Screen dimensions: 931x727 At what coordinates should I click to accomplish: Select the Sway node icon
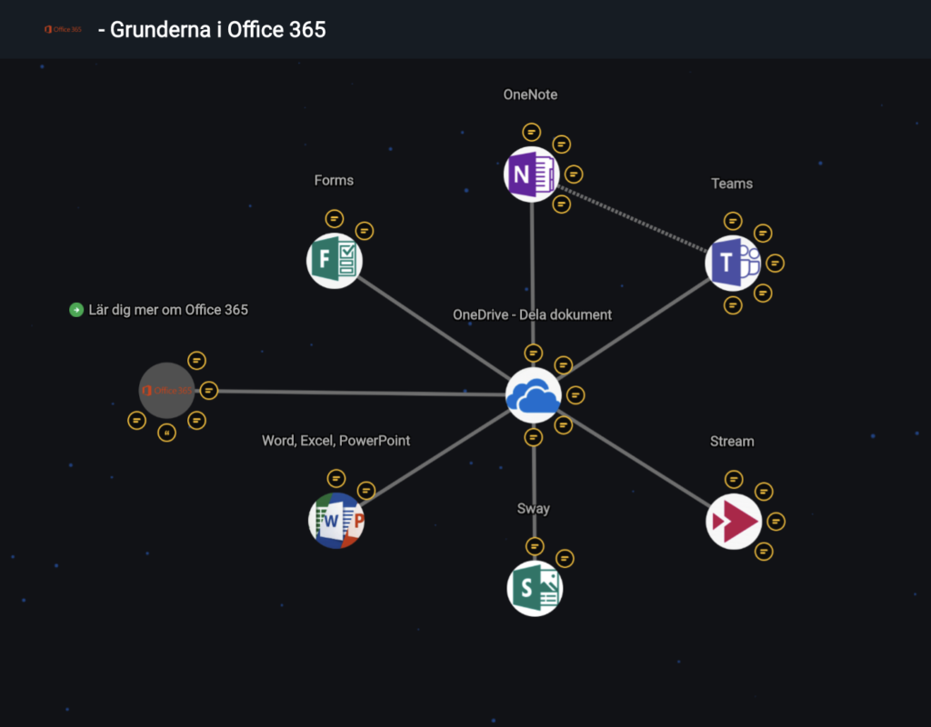535,588
